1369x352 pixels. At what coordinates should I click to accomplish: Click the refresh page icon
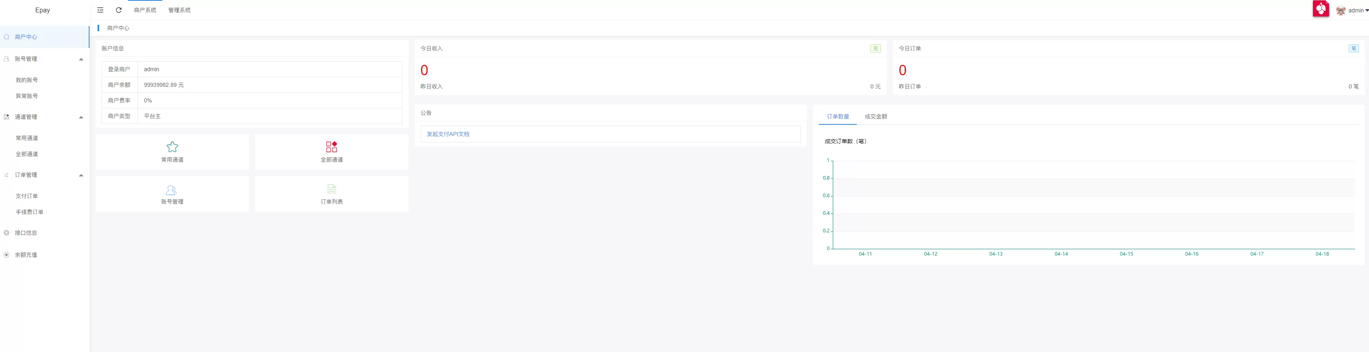(x=118, y=10)
